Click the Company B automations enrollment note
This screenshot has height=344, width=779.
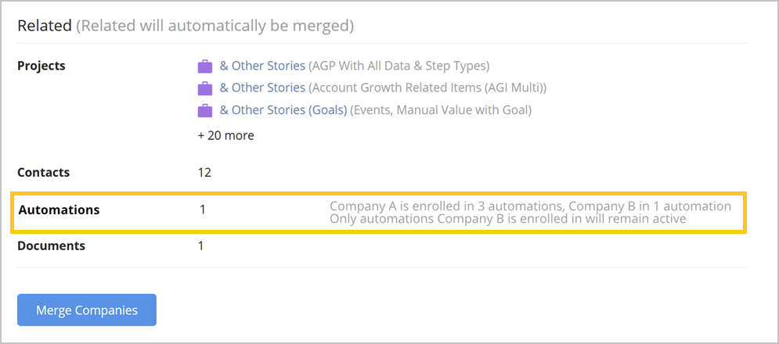point(530,212)
